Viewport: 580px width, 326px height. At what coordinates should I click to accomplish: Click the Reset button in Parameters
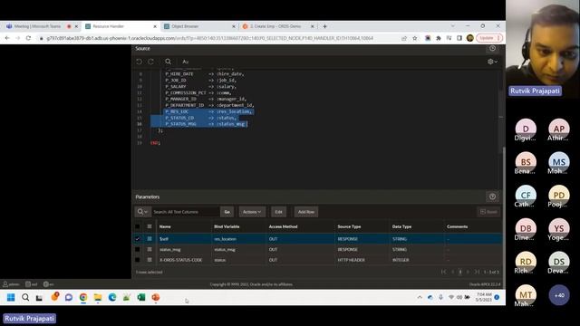coord(488,212)
